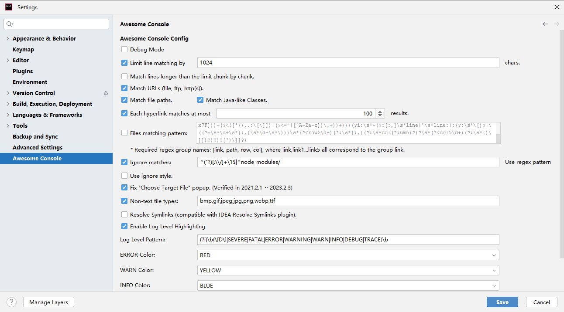The height and width of the screenshot is (312, 564).
Task: Click the back navigation arrow
Action: [x=545, y=24]
